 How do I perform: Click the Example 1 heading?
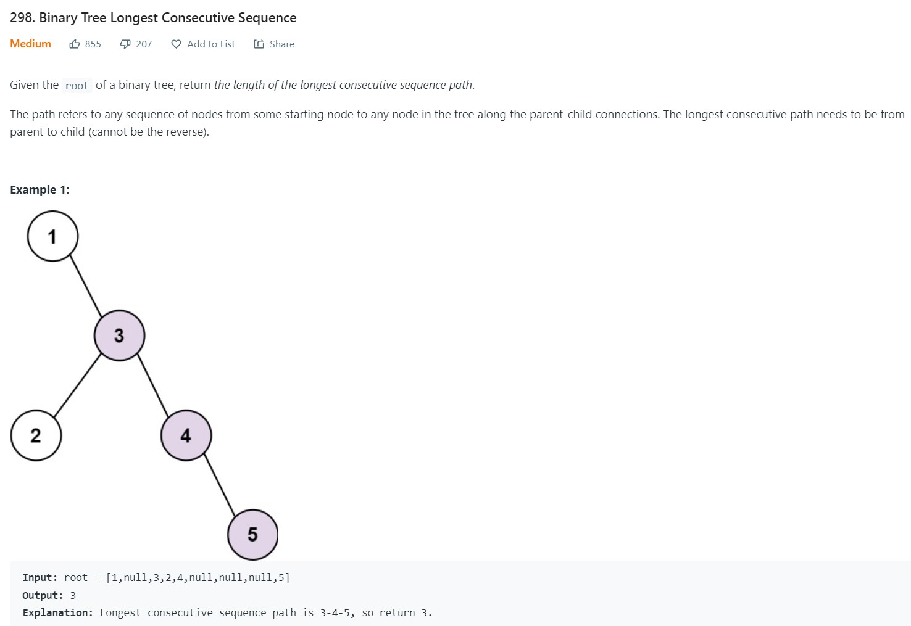(40, 190)
